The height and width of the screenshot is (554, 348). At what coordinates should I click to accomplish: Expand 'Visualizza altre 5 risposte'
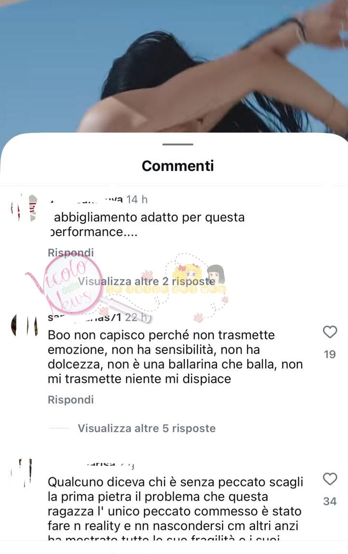click(146, 428)
